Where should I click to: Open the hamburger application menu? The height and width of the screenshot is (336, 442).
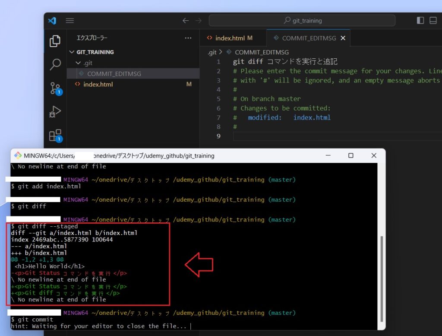tap(70, 21)
